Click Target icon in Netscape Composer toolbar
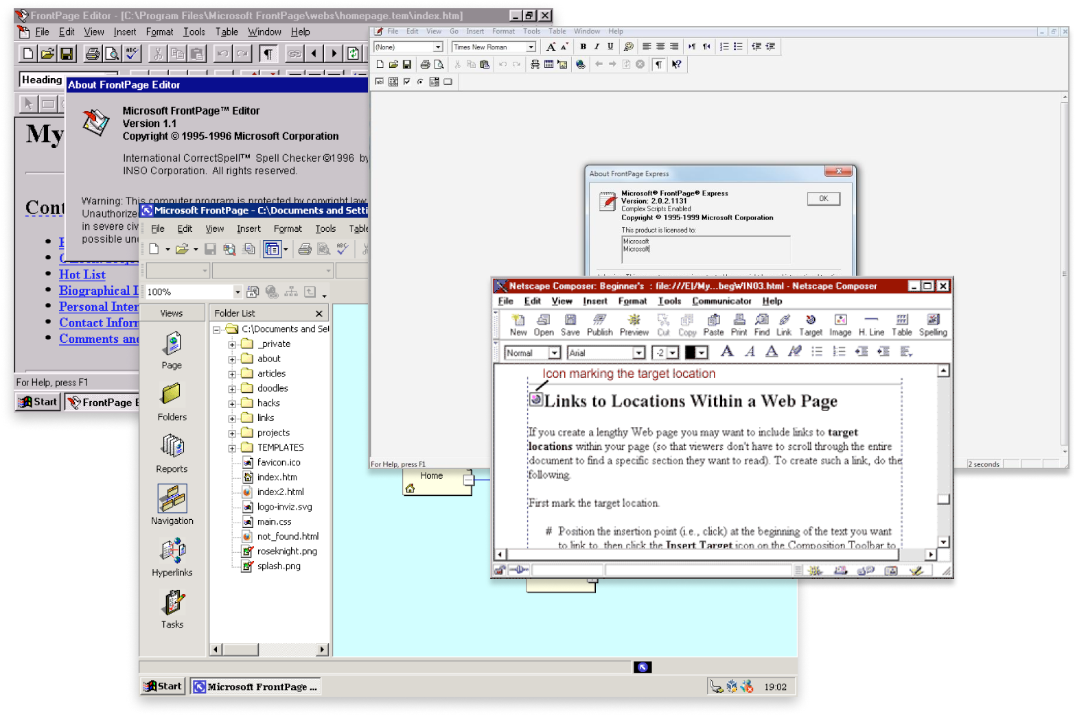Image resolution: width=1075 pixels, height=716 pixels. (811, 325)
